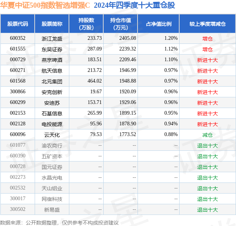This screenshot has height=226, width=236.
Task: Select the stock name 天山铝业
Action: click(52, 188)
